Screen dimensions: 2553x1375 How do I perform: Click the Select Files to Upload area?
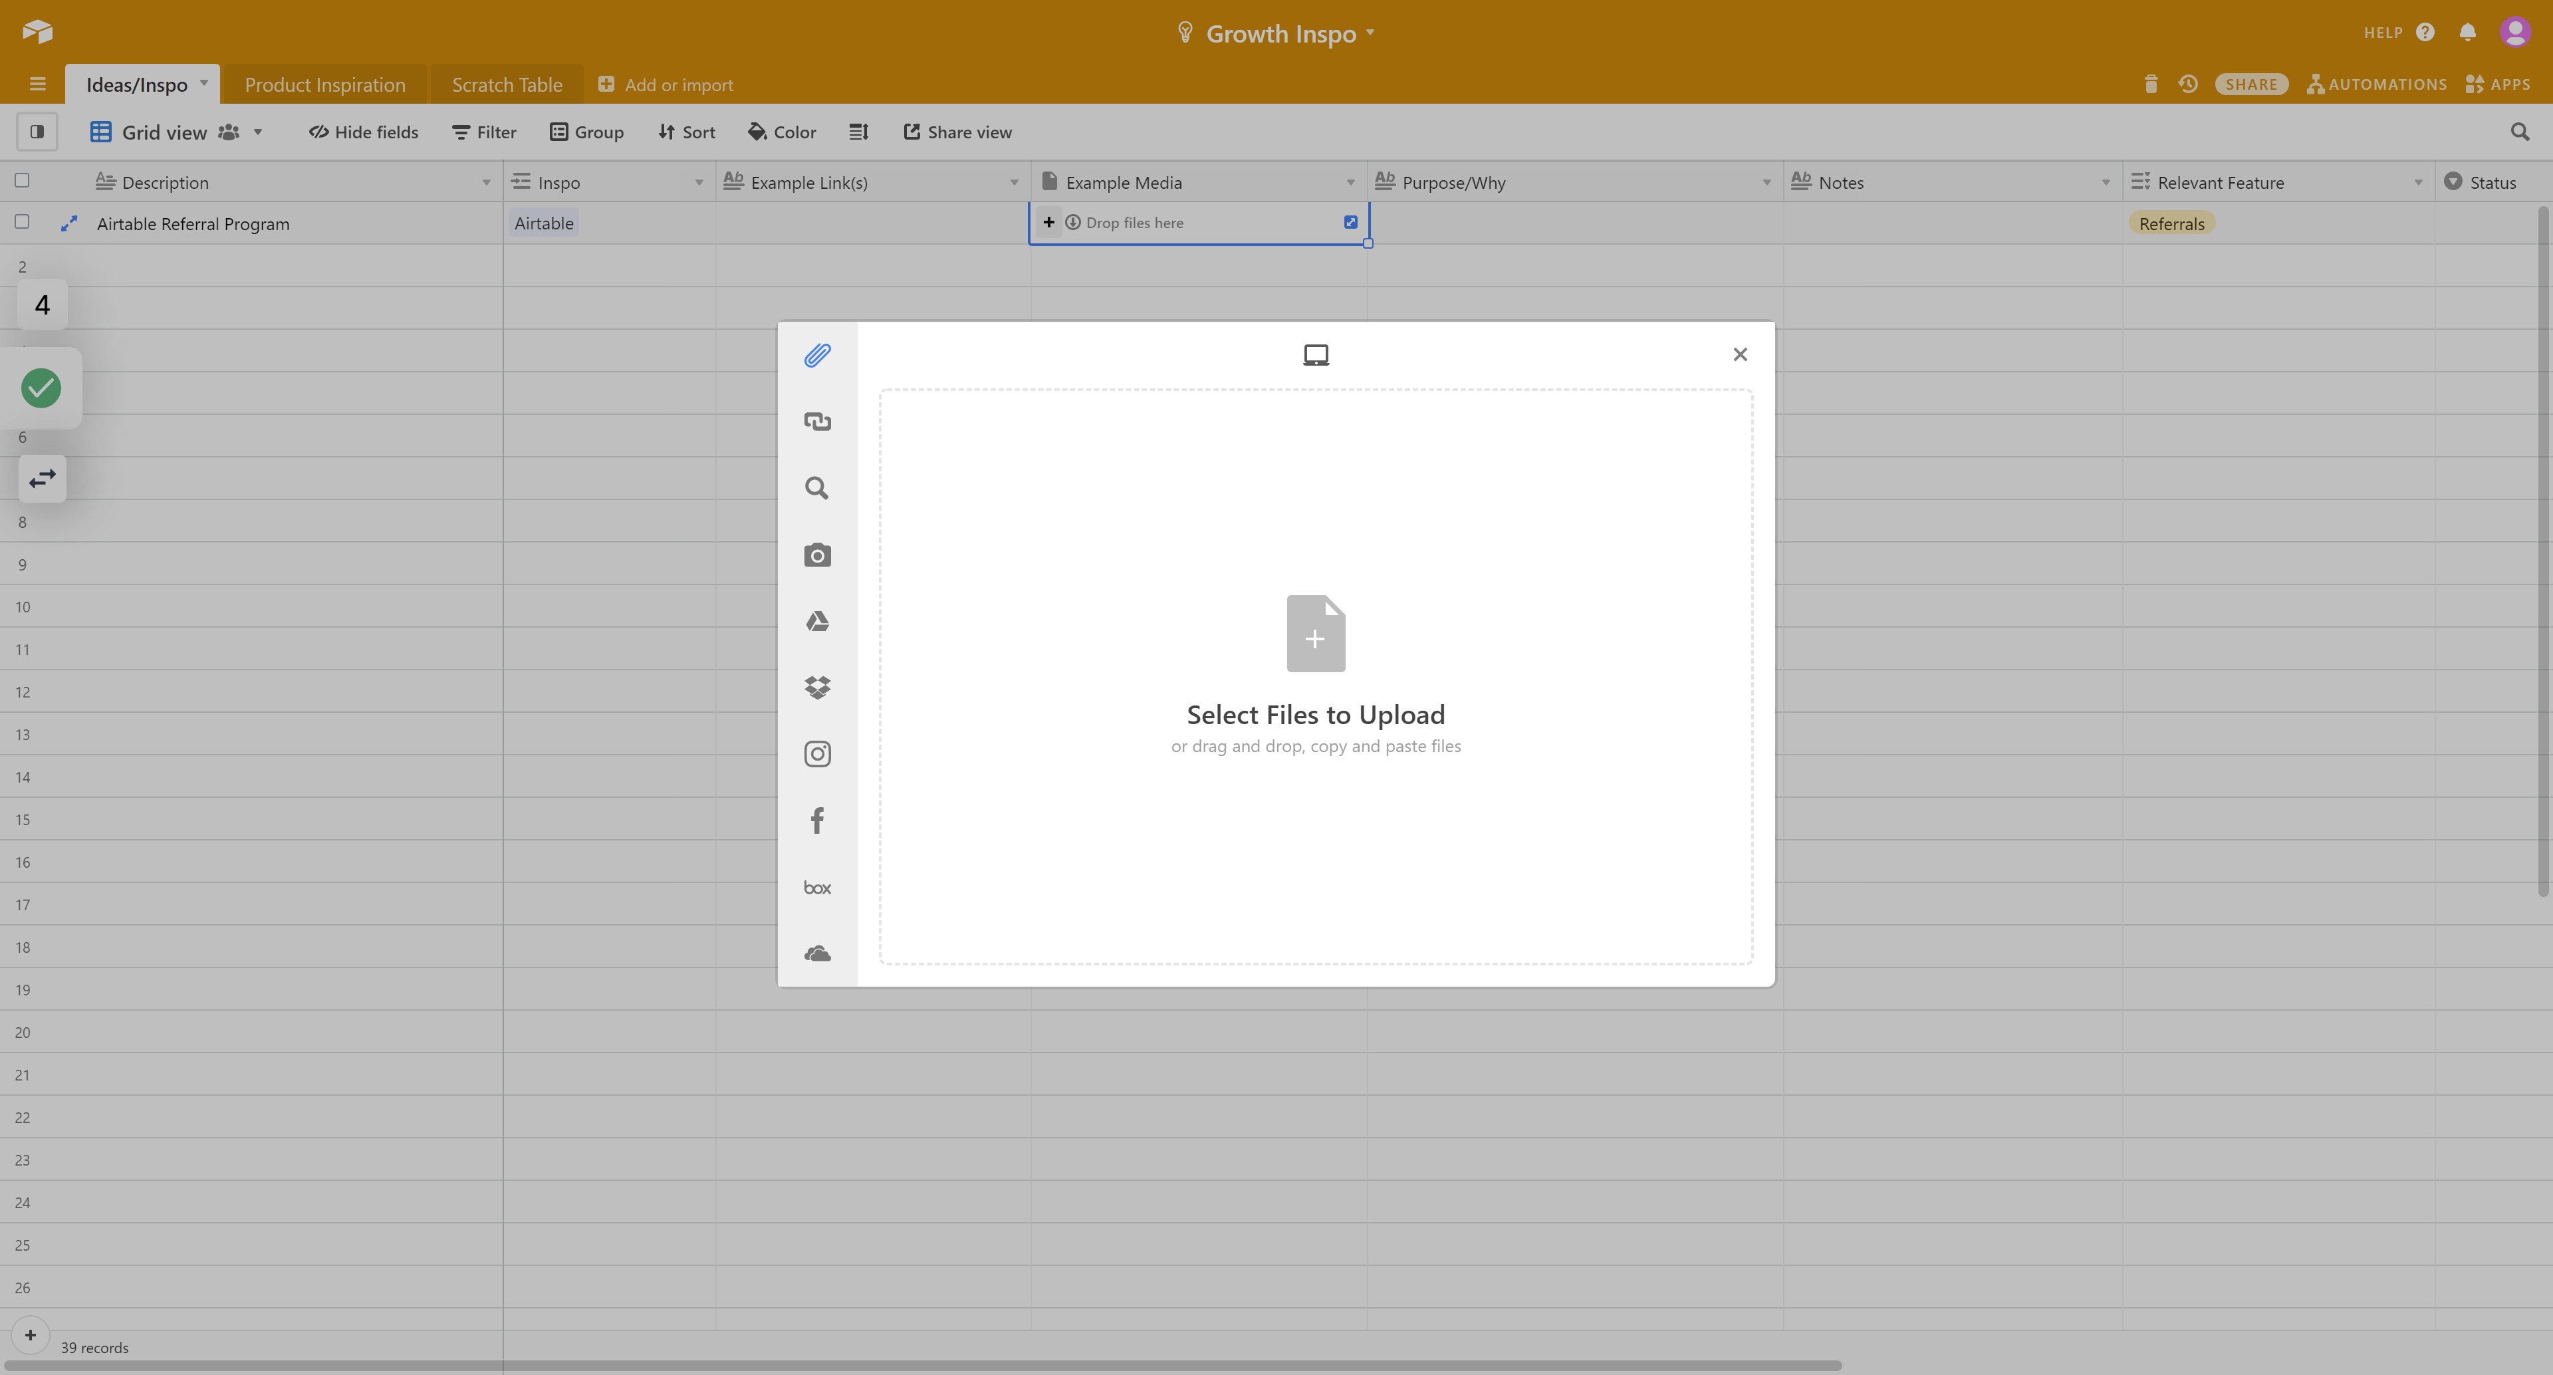1315,677
